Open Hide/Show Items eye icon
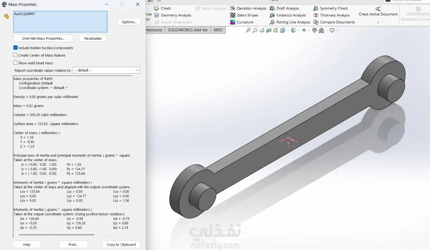430x250 pixels. pos(304,30)
